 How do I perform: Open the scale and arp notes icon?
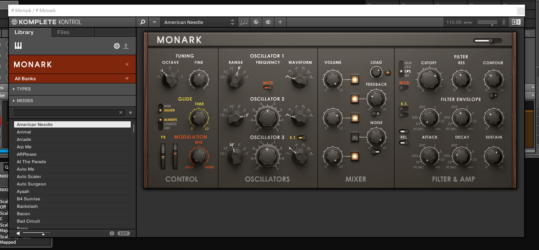[244, 22]
